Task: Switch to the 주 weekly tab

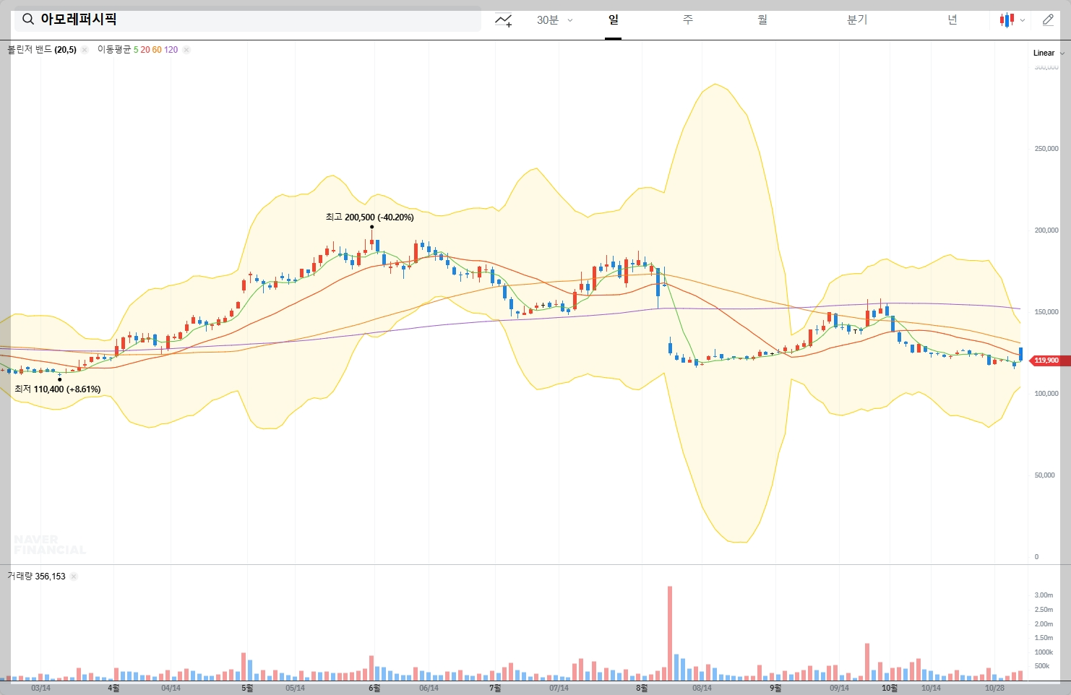Action: pyautogui.click(x=688, y=20)
